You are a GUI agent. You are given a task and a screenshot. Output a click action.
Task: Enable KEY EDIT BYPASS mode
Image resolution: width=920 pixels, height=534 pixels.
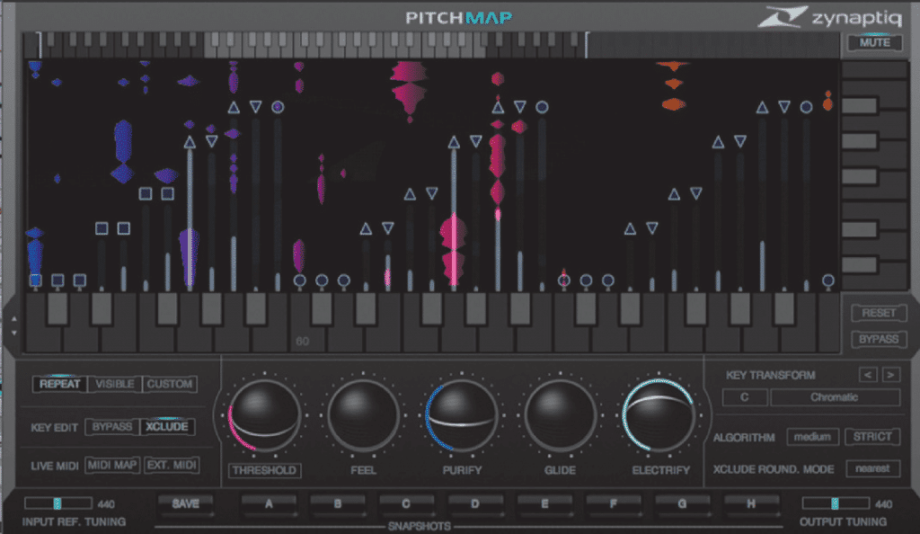click(112, 427)
